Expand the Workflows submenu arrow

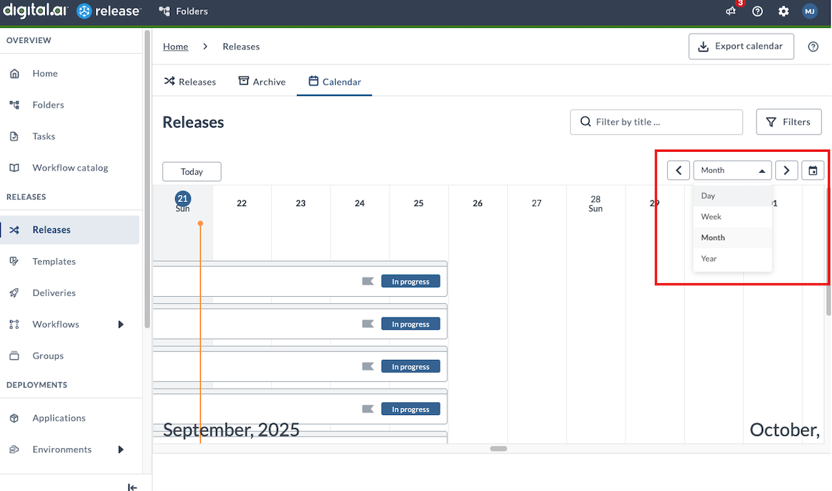click(121, 325)
